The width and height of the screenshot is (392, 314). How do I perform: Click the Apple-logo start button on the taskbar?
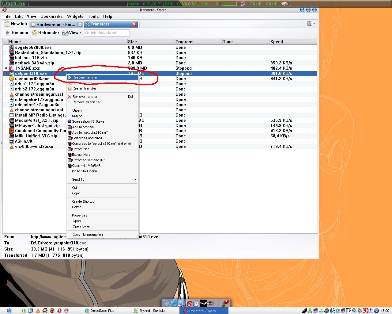[9, 310]
